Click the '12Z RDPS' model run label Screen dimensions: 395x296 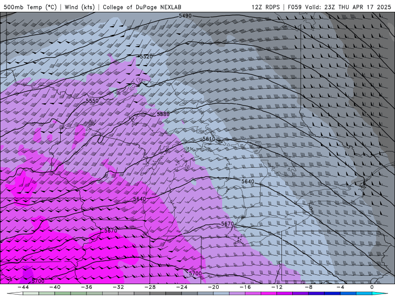(266, 7)
